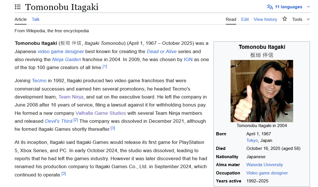Click the 'Died' label in infobox
This screenshot has height=187, width=318.
coord(221,148)
